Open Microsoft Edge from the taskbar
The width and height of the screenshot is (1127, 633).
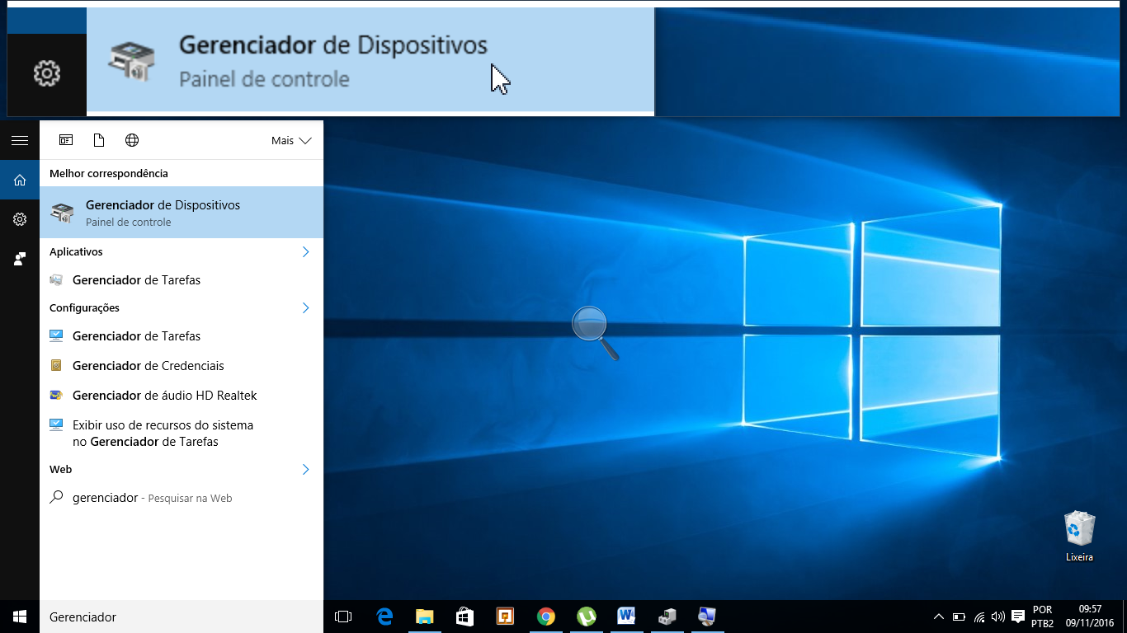tap(384, 617)
